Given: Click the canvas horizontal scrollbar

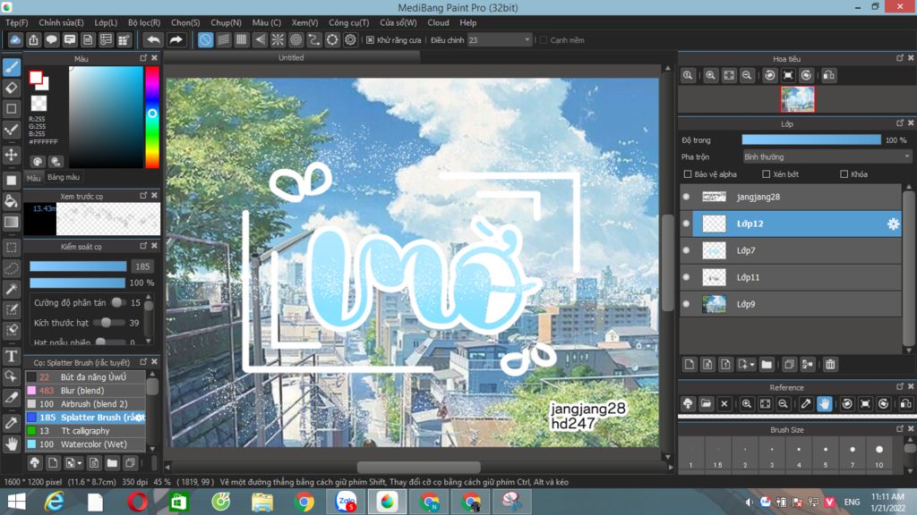Looking at the screenshot, I should (x=419, y=467).
